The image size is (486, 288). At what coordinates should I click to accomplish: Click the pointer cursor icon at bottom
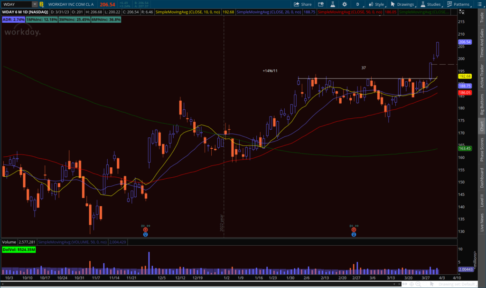point(432,284)
